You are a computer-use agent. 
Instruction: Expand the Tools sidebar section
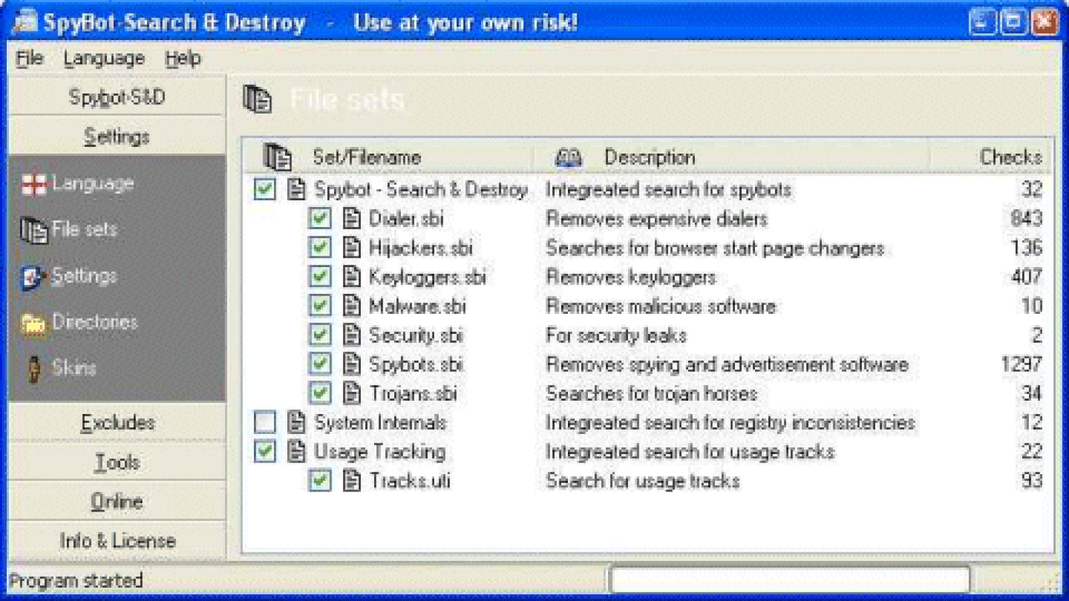117,461
